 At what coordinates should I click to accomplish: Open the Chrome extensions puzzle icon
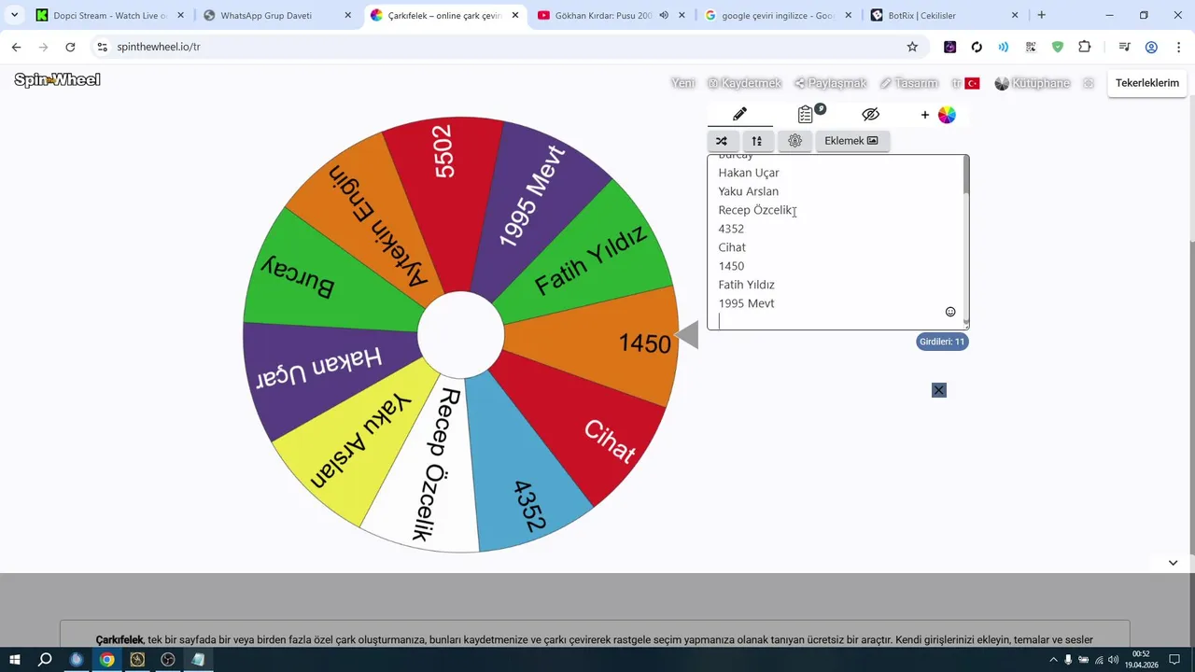[1084, 47]
